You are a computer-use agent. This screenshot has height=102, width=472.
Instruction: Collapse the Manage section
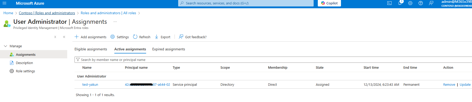click(x=5, y=46)
